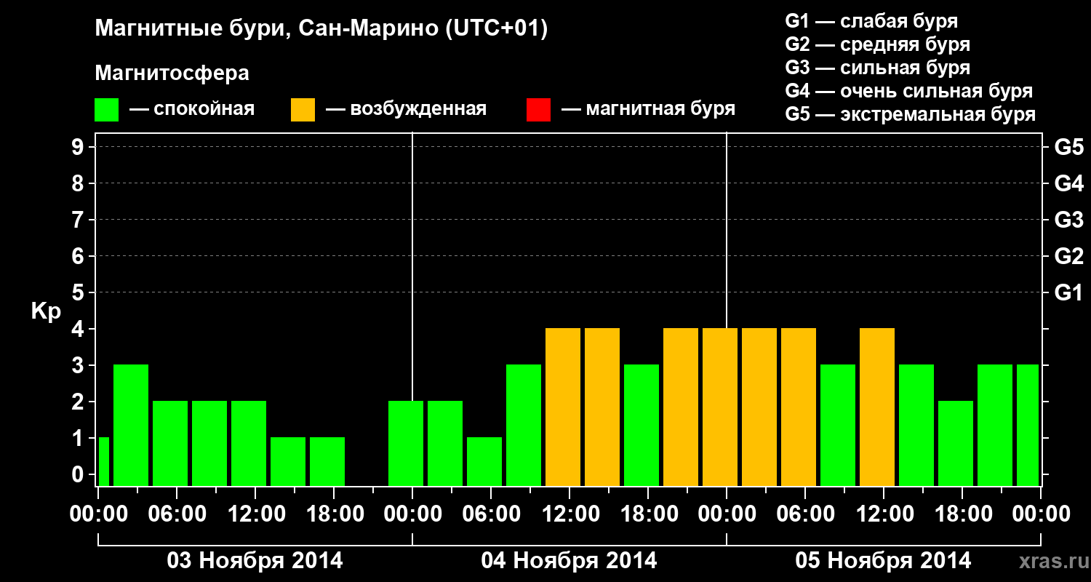Click the green bar between orange bars on 04 Ноября

click(x=642, y=425)
